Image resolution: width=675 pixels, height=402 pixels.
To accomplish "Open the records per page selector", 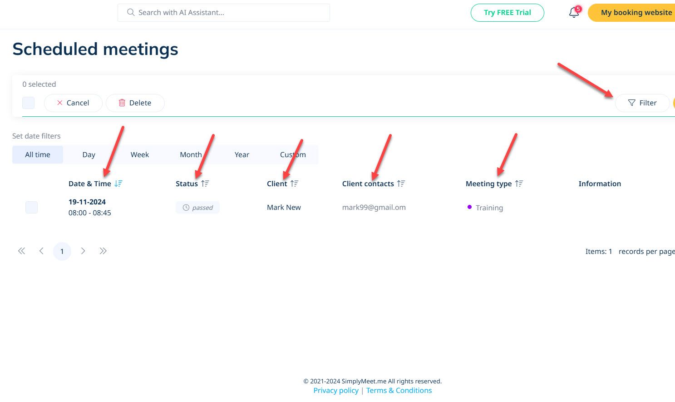I will pyautogui.click(x=646, y=251).
